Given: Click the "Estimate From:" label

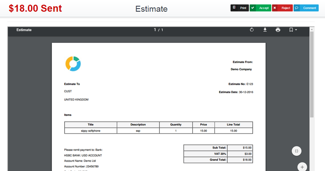Looking at the screenshot, I should 243,62.
